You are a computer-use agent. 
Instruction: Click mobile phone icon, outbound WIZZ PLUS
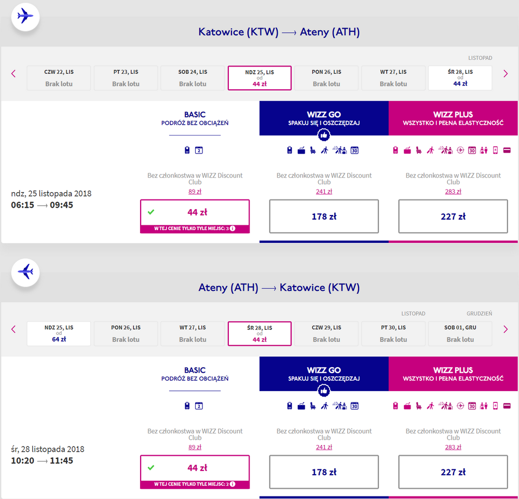(495, 151)
